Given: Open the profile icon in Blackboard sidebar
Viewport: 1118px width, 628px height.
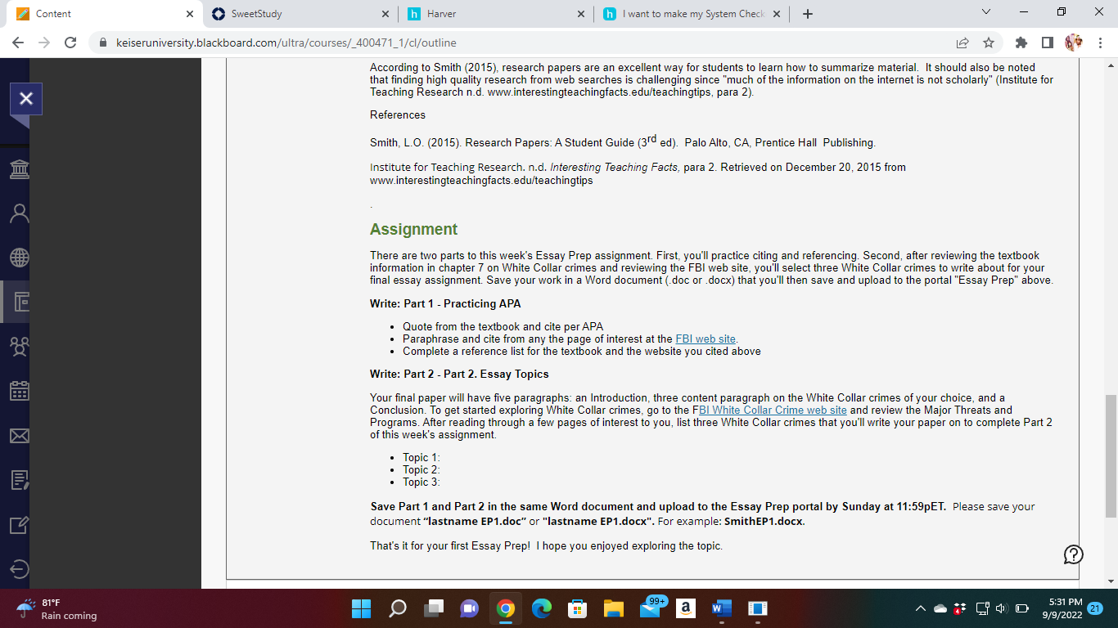Looking at the screenshot, I should pyautogui.click(x=19, y=213).
